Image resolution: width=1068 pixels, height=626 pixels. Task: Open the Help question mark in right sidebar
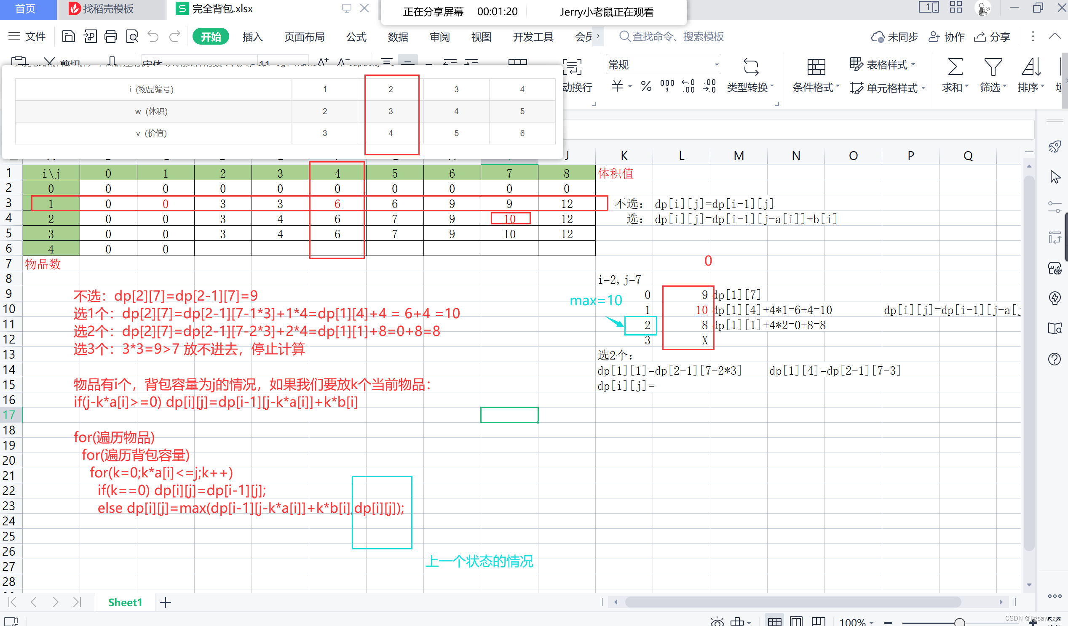coord(1055,359)
